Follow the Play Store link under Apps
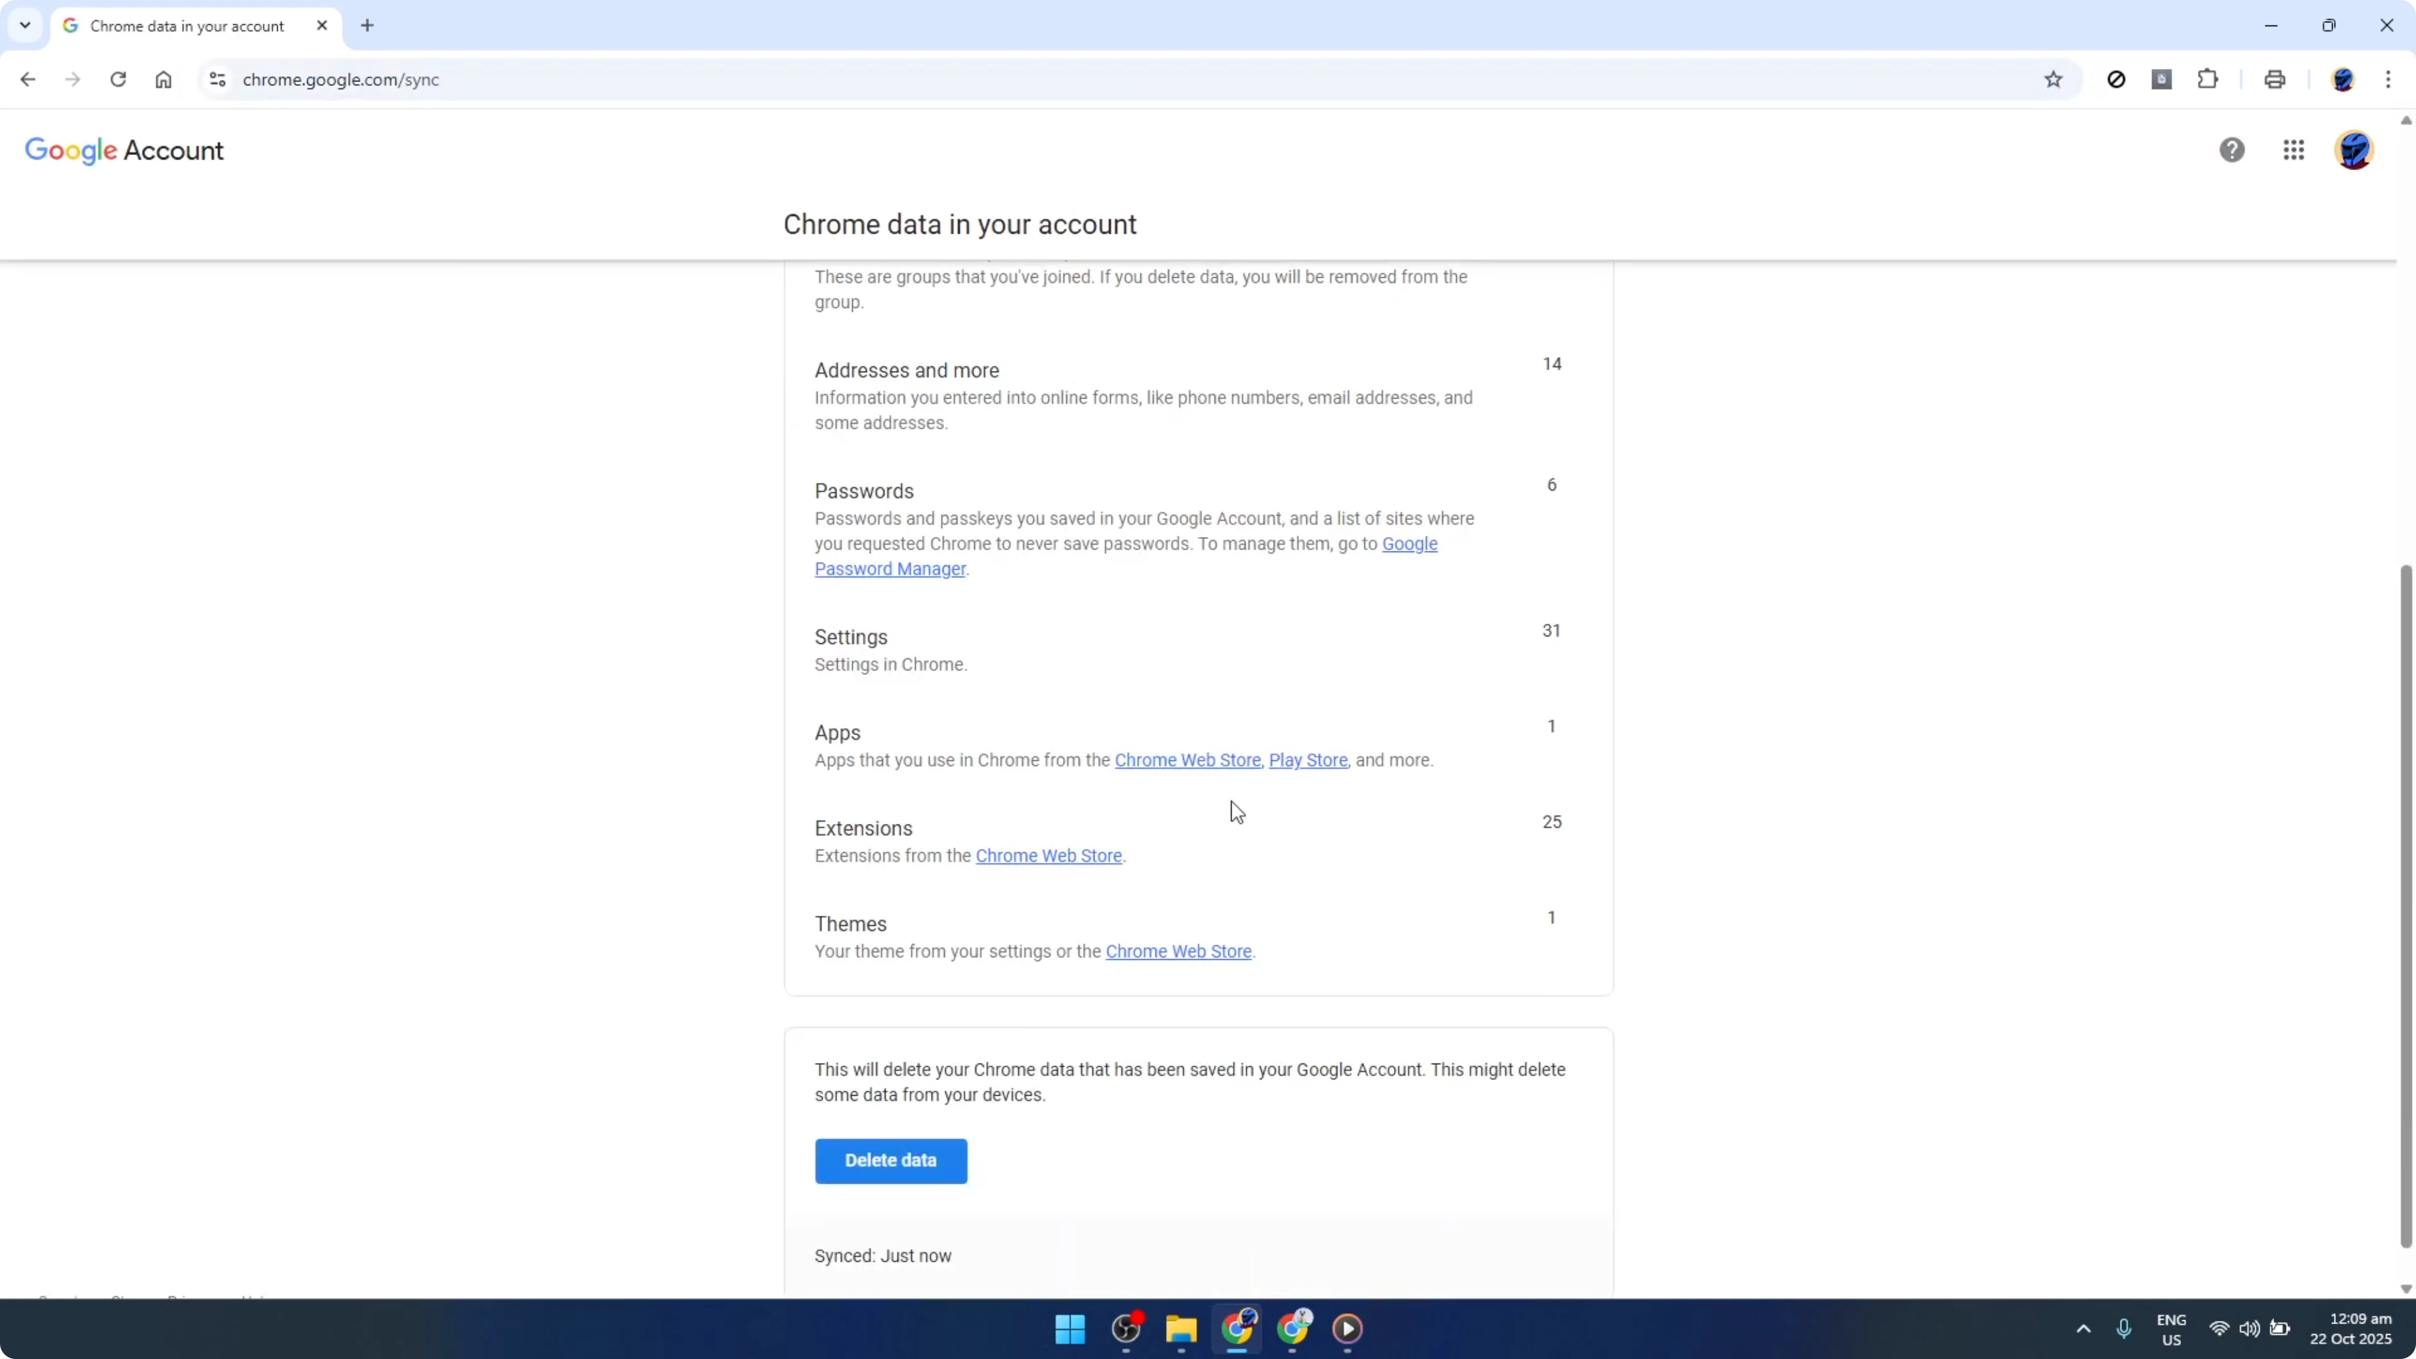Image resolution: width=2416 pixels, height=1359 pixels. click(1308, 761)
